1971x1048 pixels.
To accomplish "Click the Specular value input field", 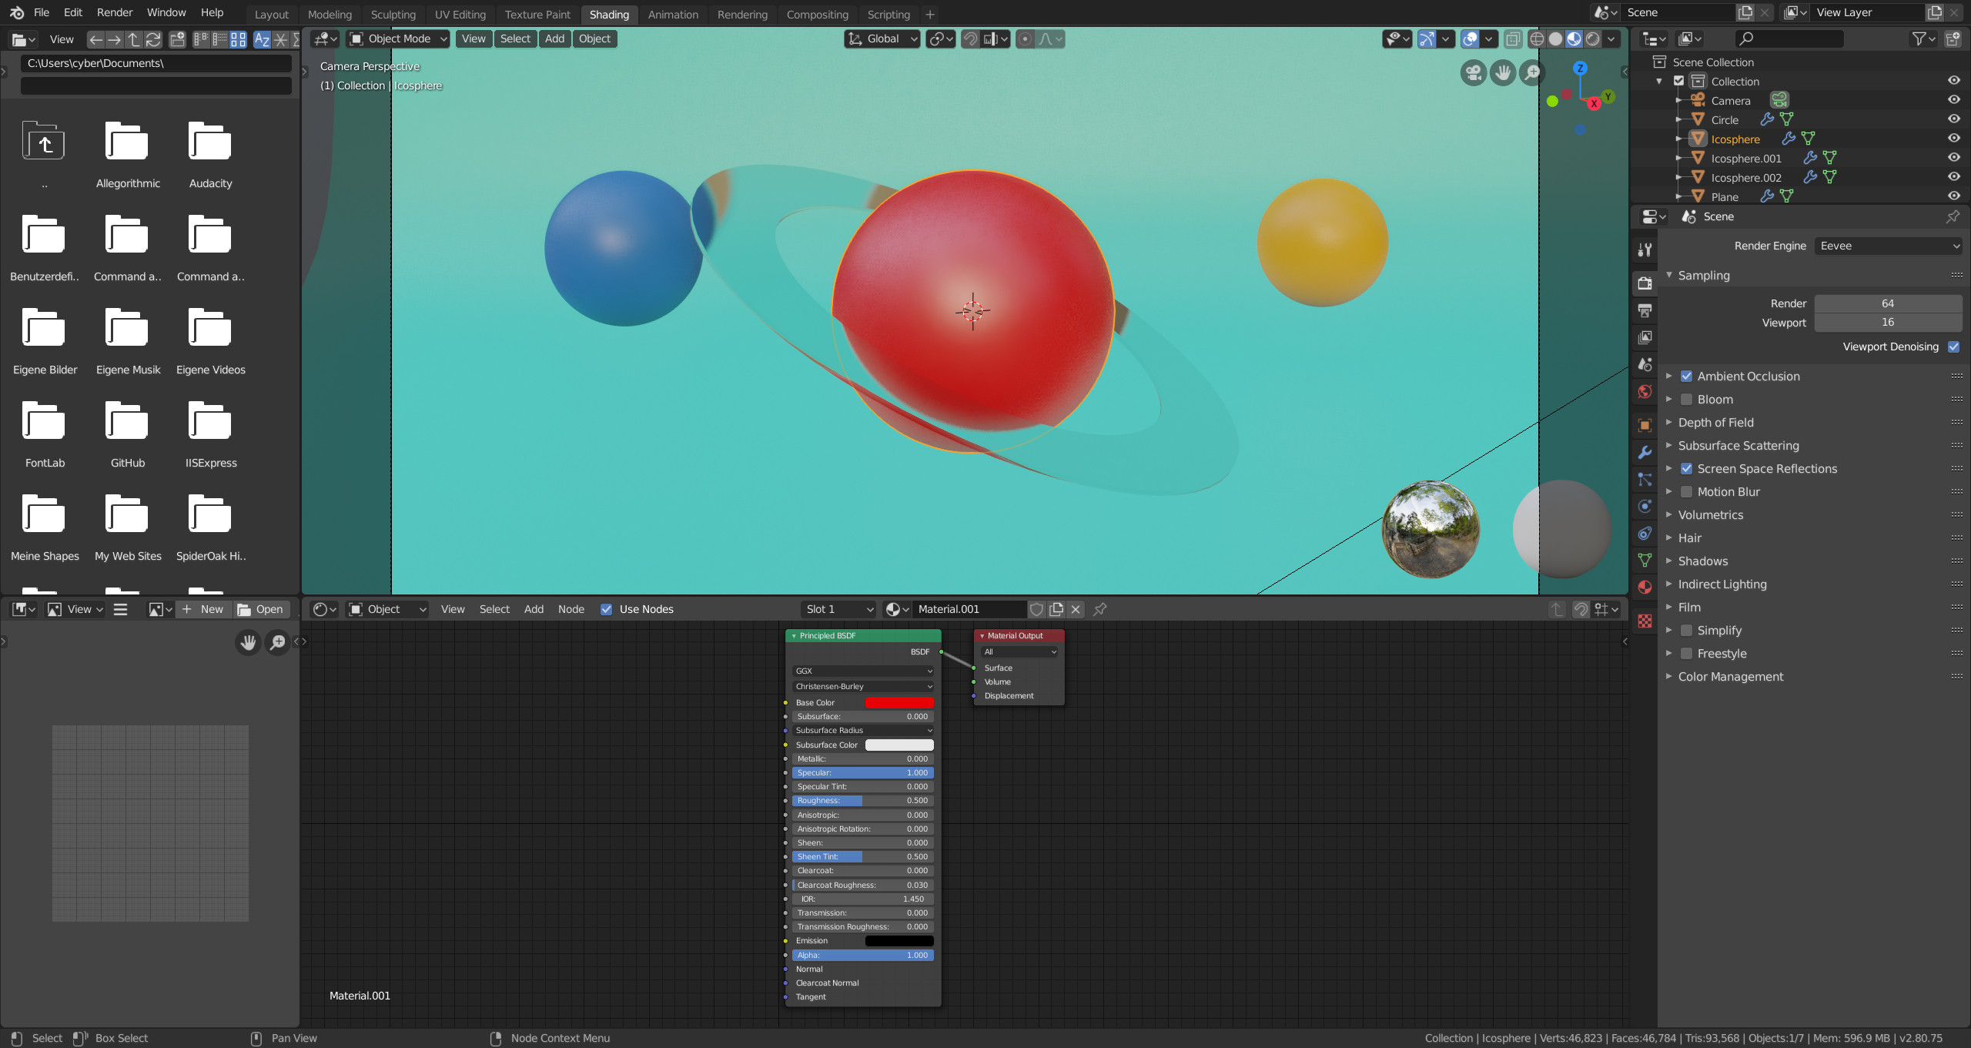I will pyautogui.click(x=865, y=772).
